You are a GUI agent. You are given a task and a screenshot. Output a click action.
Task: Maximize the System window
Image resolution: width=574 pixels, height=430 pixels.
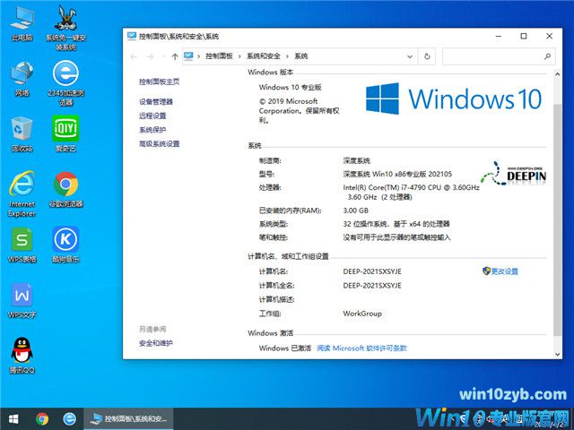[x=524, y=36]
